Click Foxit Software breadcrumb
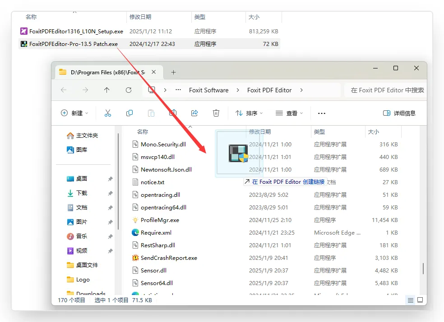444x322 pixels. click(x=209, y=90)
